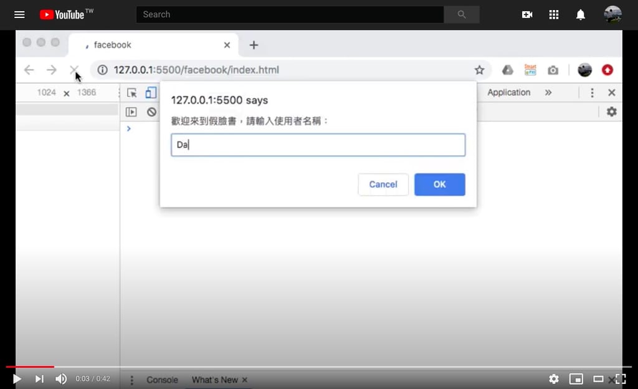Close the DevTools panel

point(612,92)
